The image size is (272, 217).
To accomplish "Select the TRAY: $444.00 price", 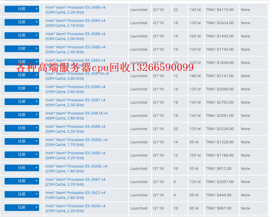I will pos(219,195).
